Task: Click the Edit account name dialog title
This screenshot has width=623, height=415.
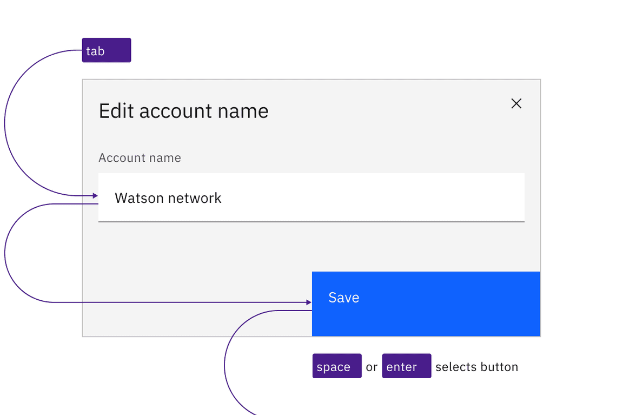Action: pos(183,111)
